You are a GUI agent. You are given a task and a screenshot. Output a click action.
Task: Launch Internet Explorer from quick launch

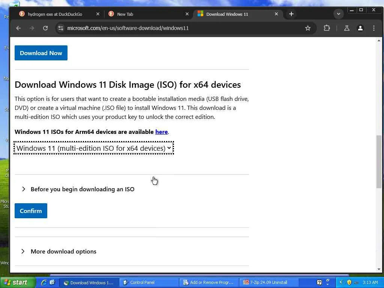pyautogui.click(x=44, y=282)
